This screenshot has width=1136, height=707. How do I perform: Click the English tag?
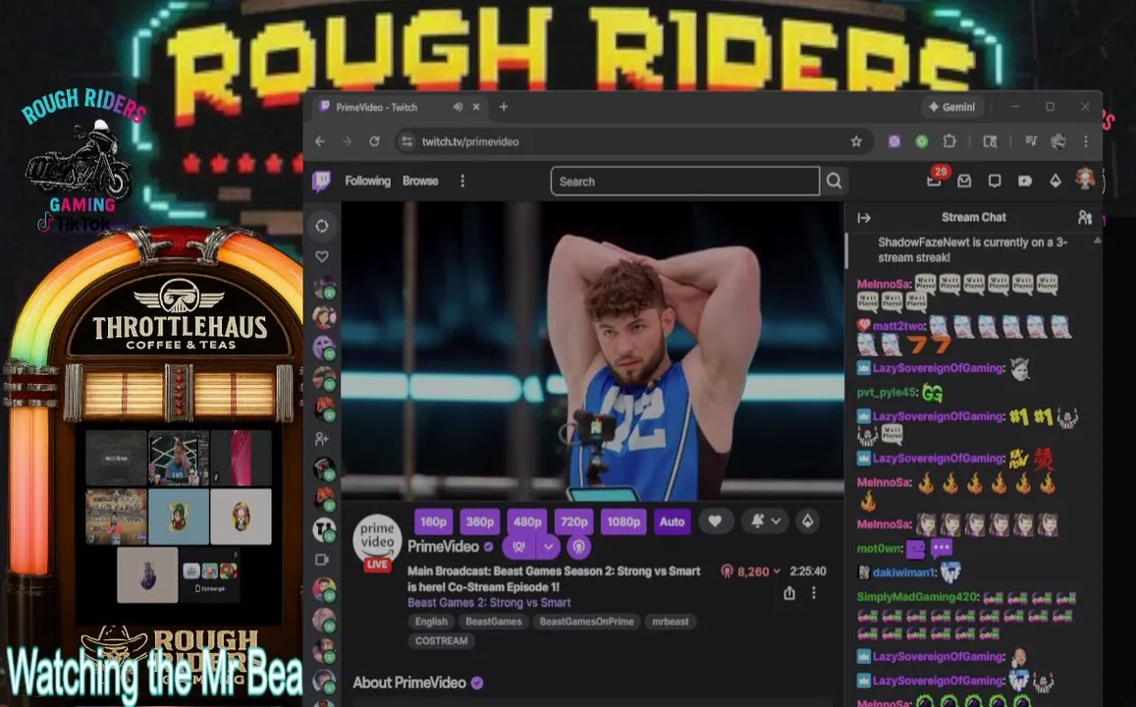coord(431,622)
